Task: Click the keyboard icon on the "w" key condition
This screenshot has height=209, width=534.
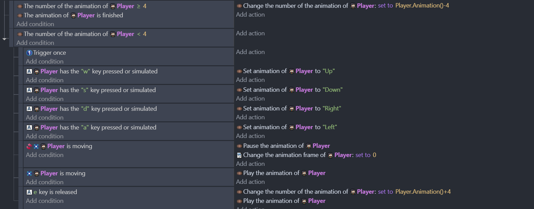Action: coord(29,71)
